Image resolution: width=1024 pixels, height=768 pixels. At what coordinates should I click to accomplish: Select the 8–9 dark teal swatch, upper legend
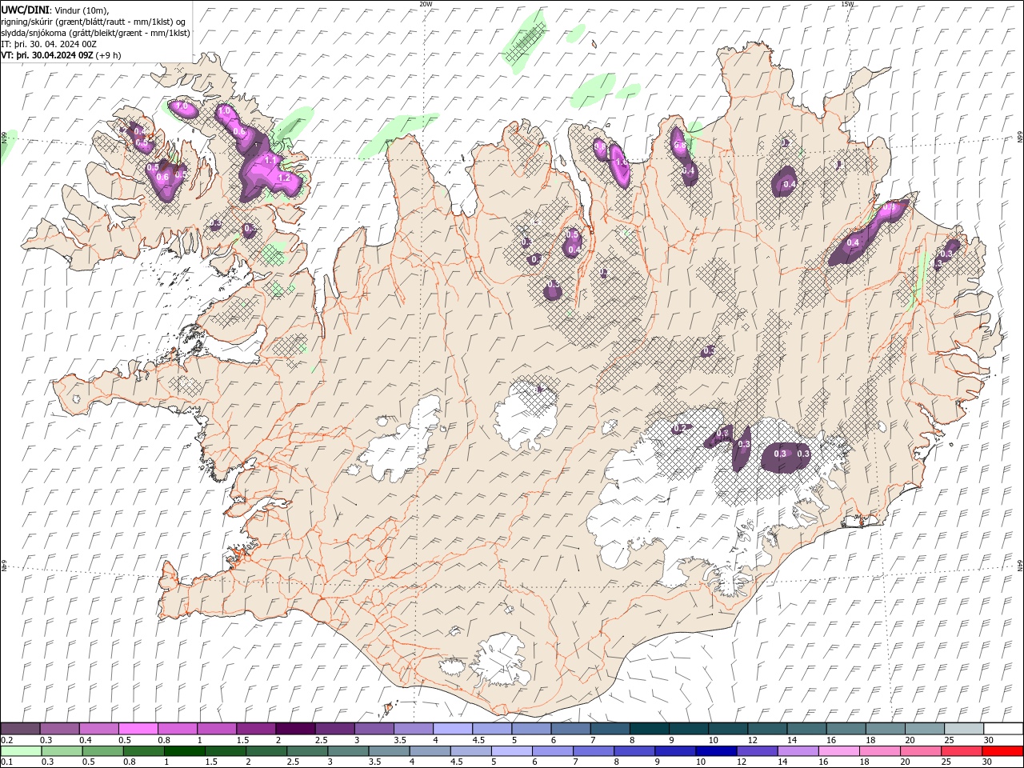pos(649,729)
